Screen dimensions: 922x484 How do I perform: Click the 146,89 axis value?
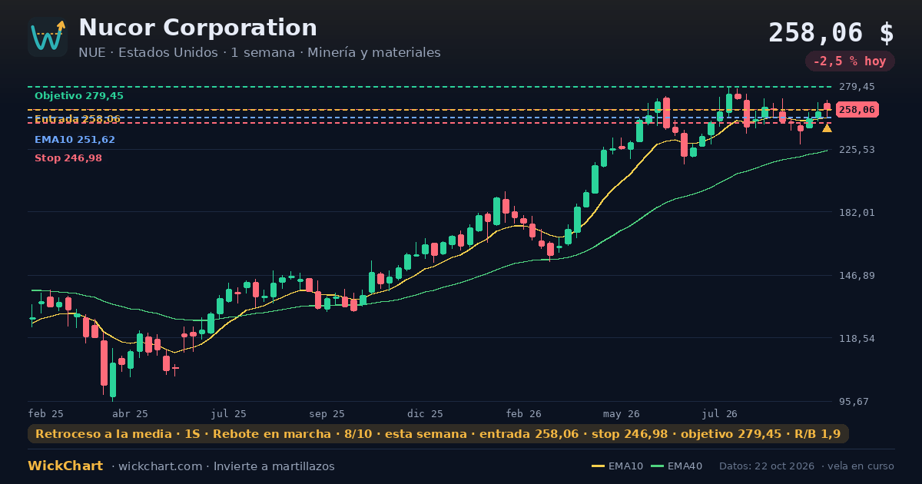point(857,276)
